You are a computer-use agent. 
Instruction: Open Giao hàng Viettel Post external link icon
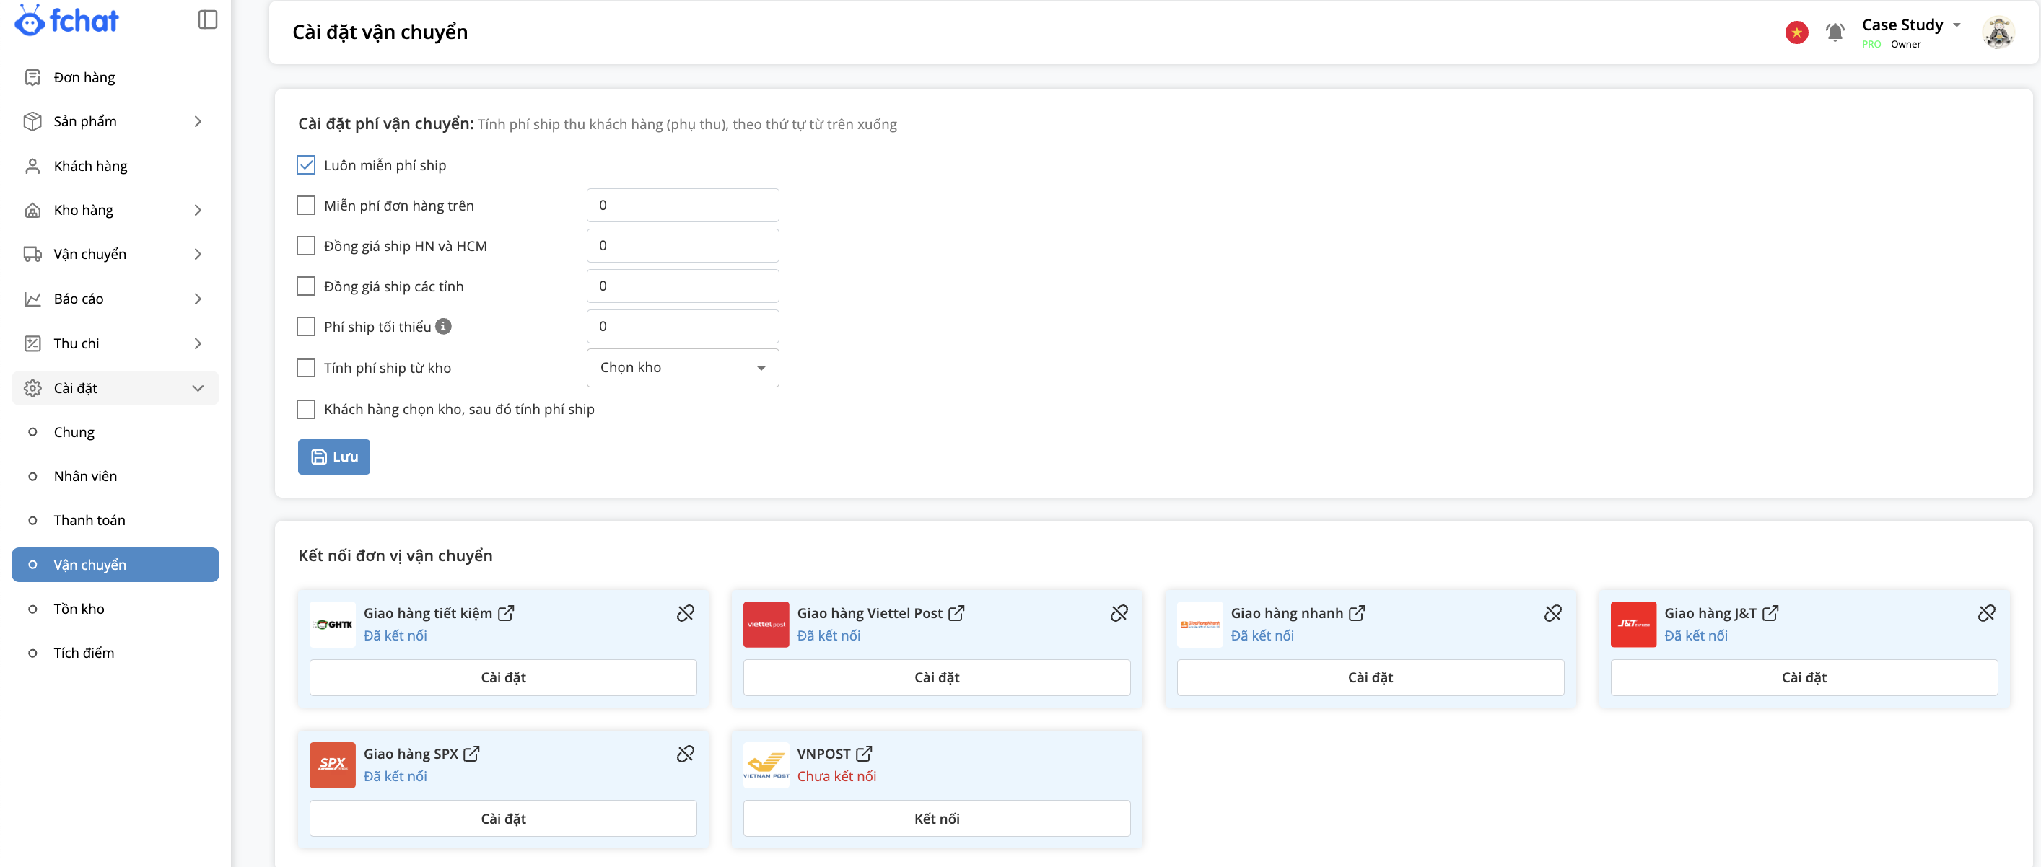coord(956,613)
